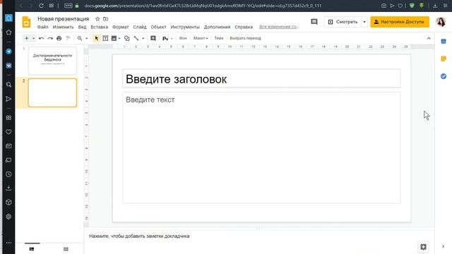
Task: Open the Вставка menu
Action: (99, 27)
